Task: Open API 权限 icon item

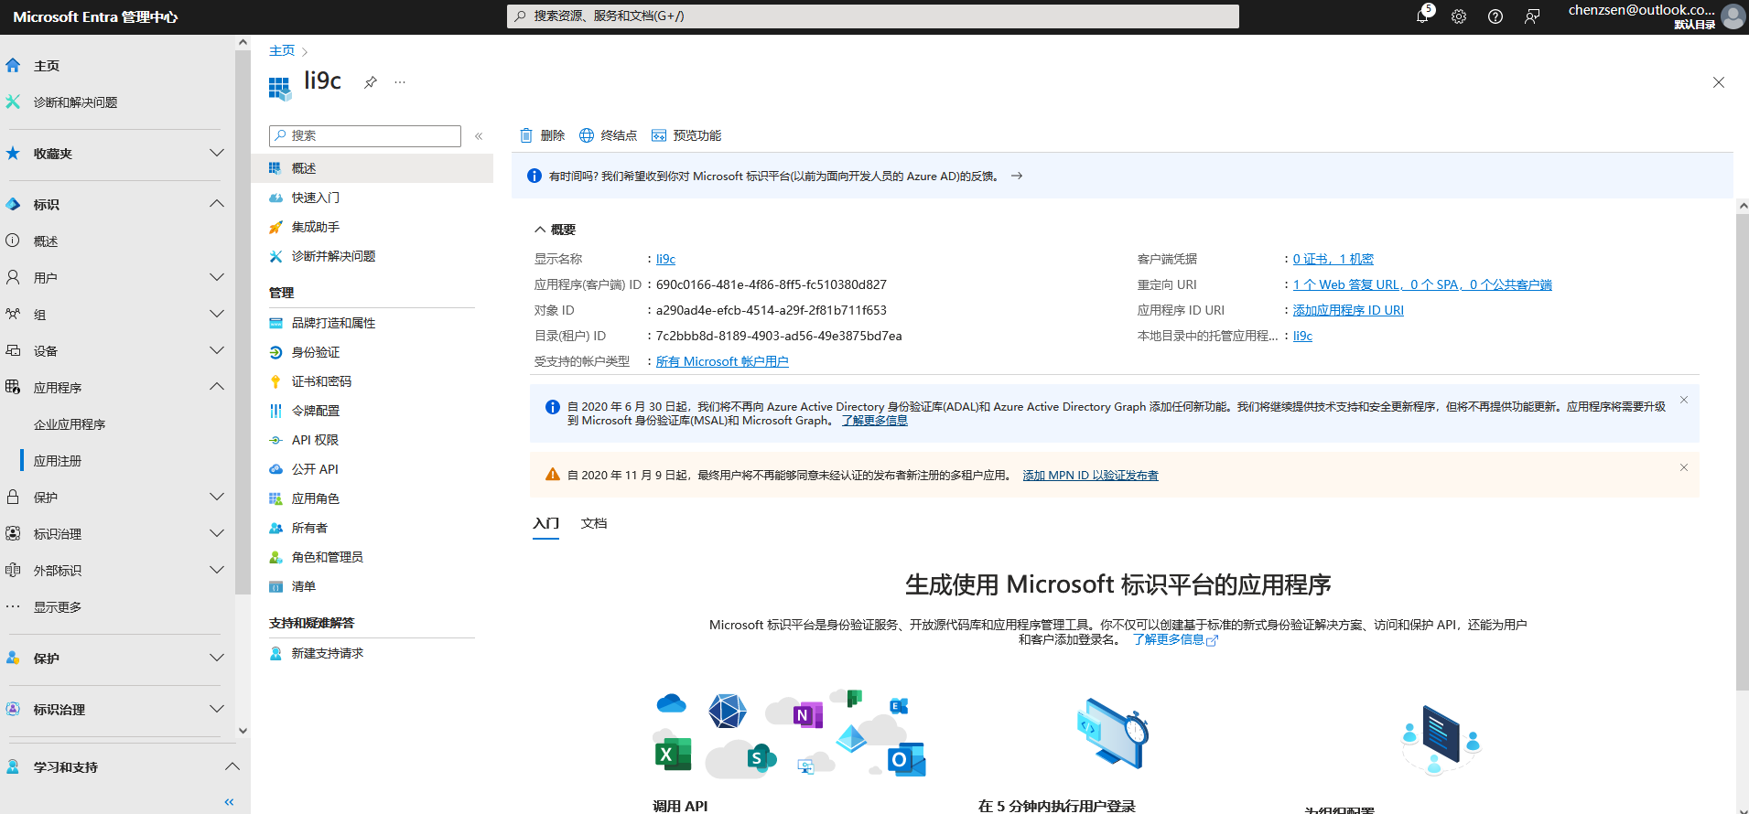Action: (275, 440)
